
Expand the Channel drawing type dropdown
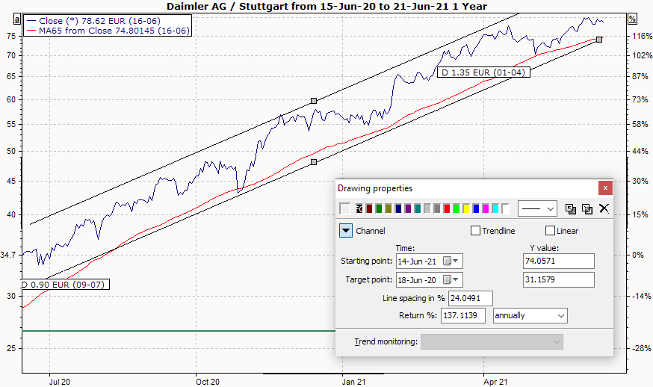coord(345,231)
